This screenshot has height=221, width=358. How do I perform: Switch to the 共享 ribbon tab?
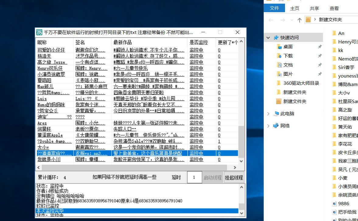pyautogui.click(x=315, y=9)
